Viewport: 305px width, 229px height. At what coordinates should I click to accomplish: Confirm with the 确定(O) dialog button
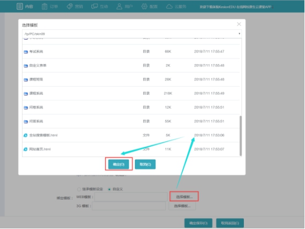[x=119, y=164]
